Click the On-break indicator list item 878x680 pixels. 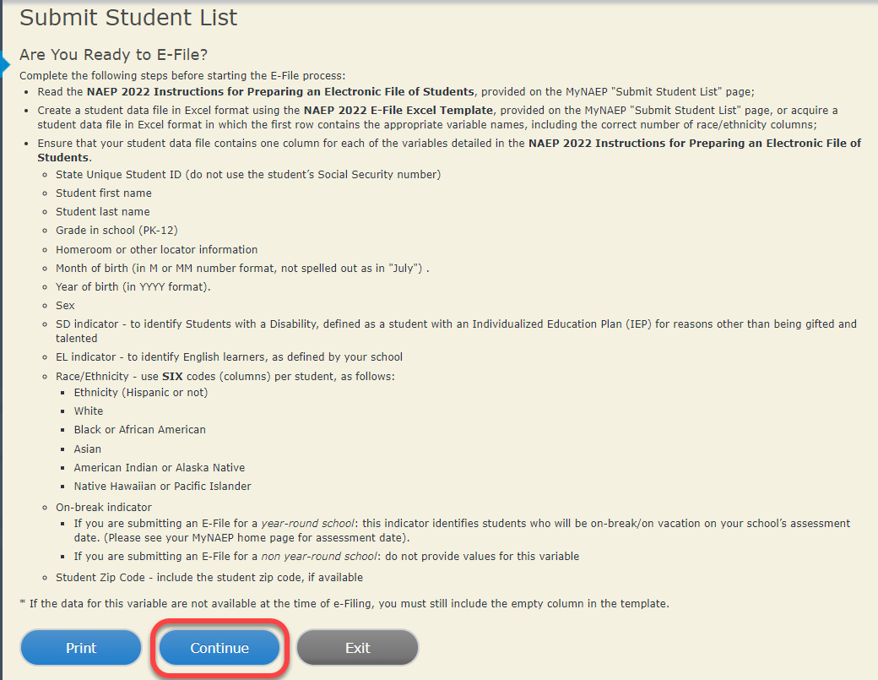coord(104,508)
